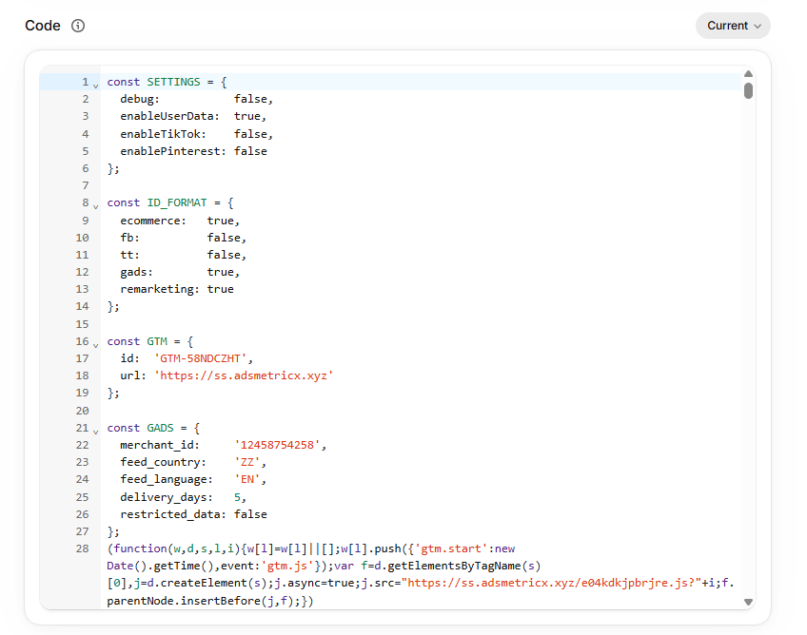Click the 'ZZ' feed_country value
The height and width of the screenshot is (635, 807).
(247, 462)
